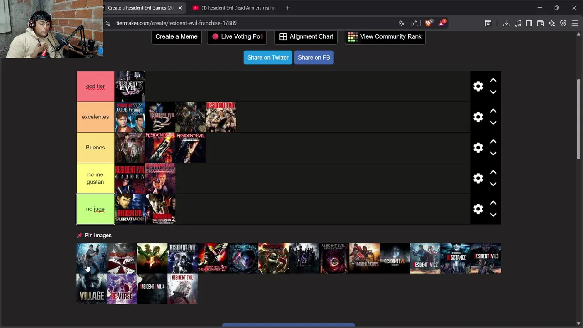Open Brave VPN shield icon

[x=563, y=23]
